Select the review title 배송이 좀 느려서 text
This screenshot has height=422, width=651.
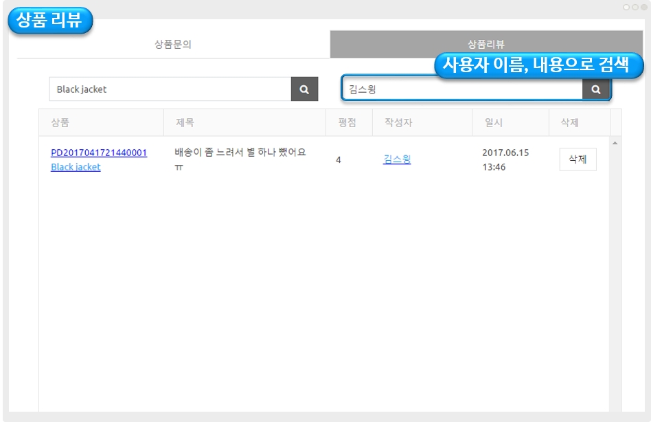(240, 153)
